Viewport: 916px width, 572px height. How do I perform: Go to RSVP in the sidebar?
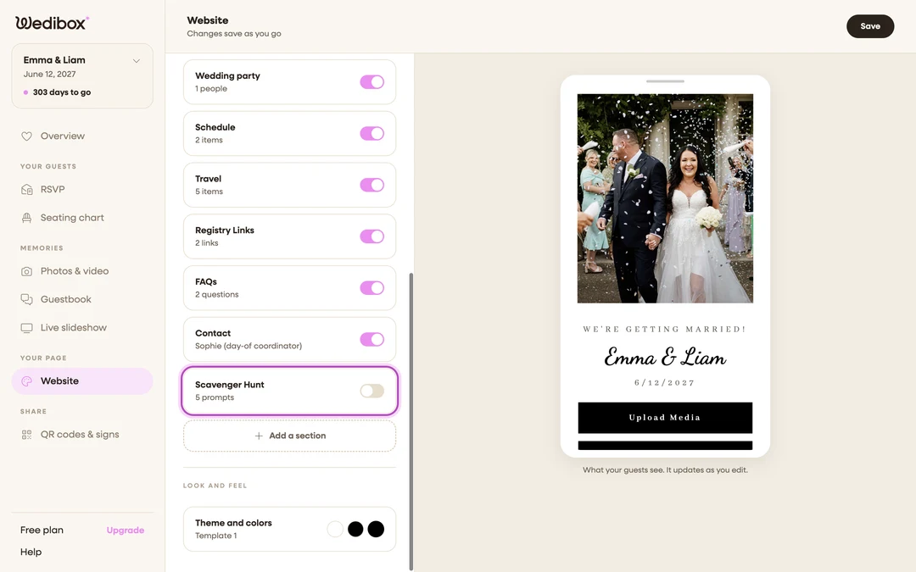coord(82,190)
